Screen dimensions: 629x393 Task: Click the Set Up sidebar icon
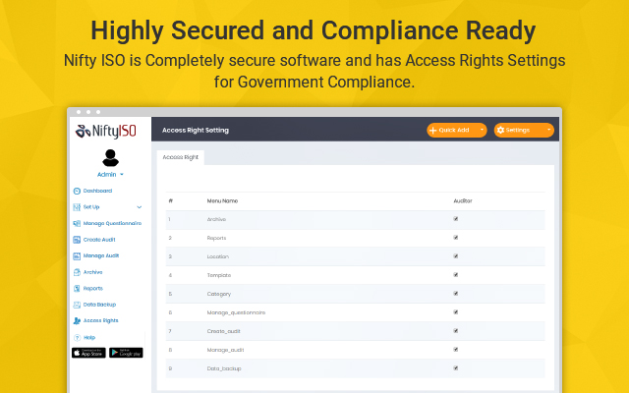pos(77,207)
